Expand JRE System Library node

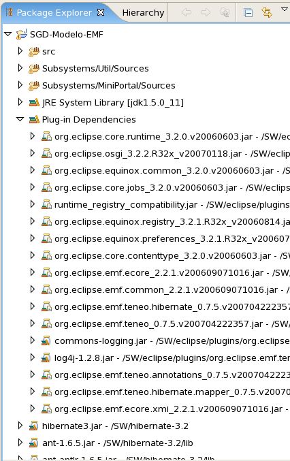20,102
